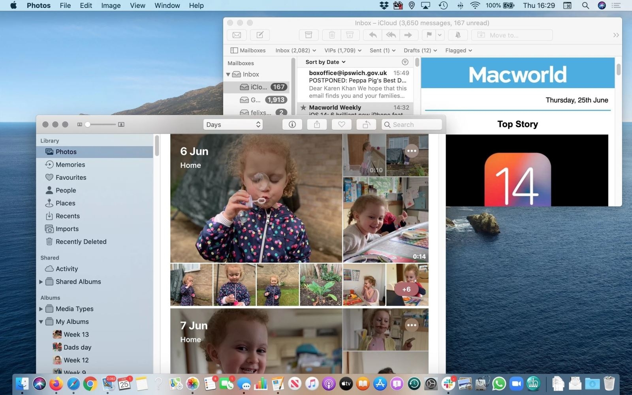Archive the selected email using the archive icon

[x=308, y=35]
